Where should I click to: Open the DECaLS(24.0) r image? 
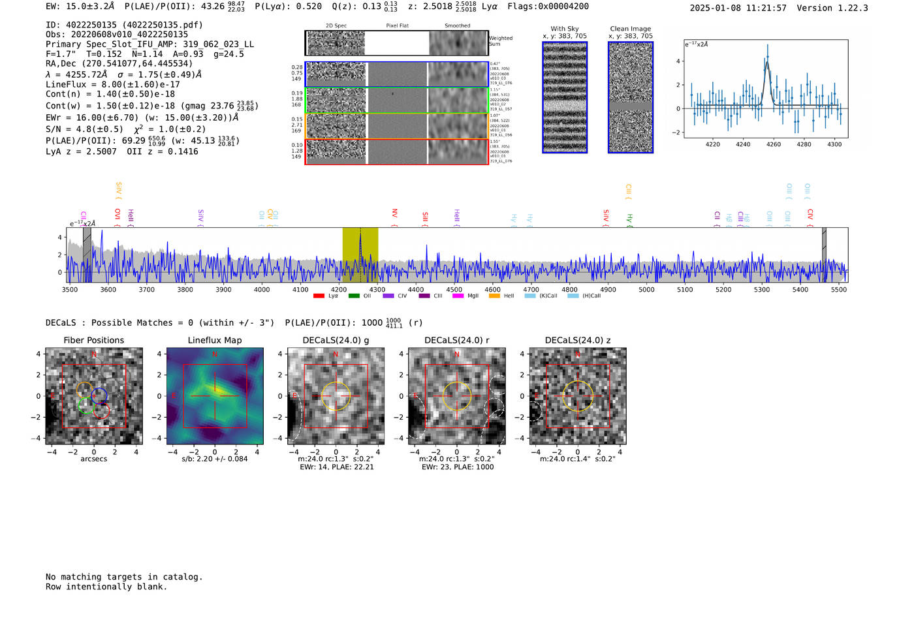(457, 396)
